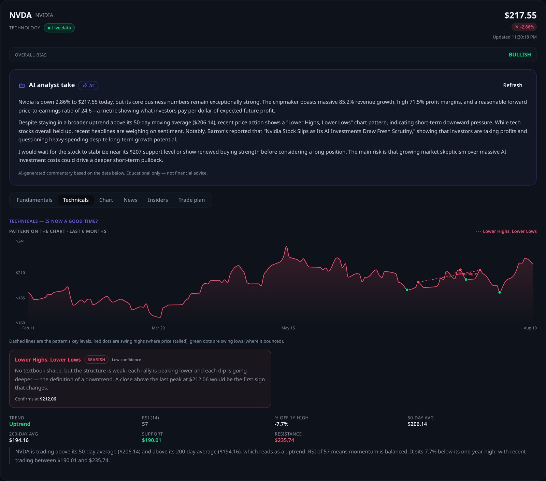546x481 pixels.
Task: Open the News tab
Action: pos(130,200)
